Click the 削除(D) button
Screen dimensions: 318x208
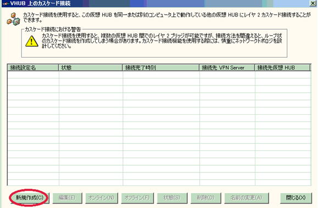[x=205, y=198]
